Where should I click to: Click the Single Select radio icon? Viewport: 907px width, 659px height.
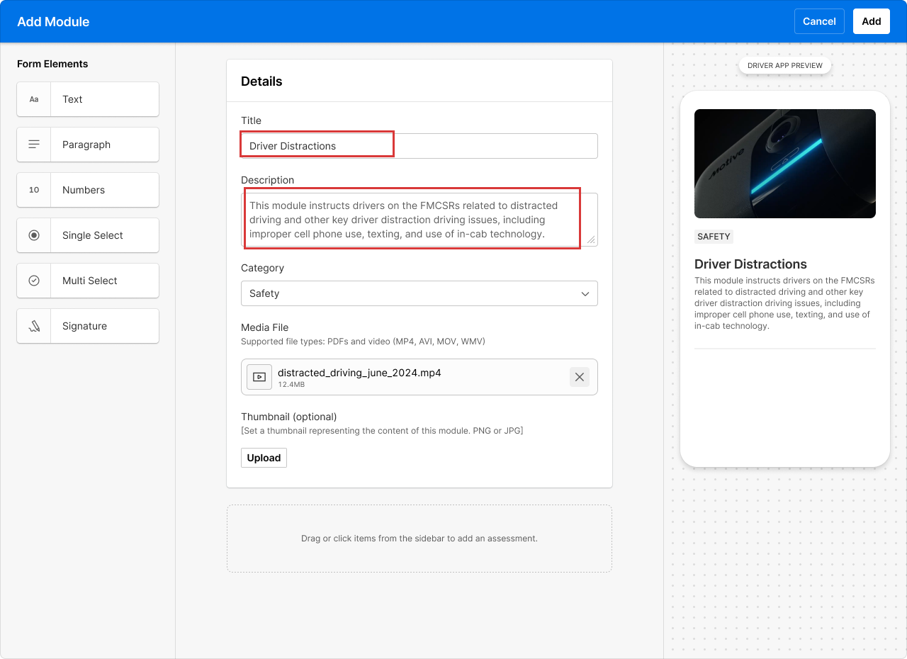click(34, 235)
